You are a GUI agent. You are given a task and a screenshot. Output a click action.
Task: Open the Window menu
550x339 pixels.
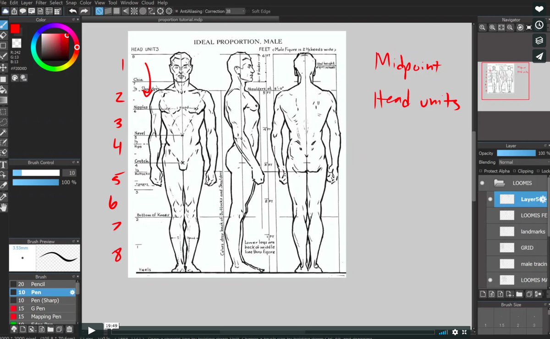click(x=129, y=3)
